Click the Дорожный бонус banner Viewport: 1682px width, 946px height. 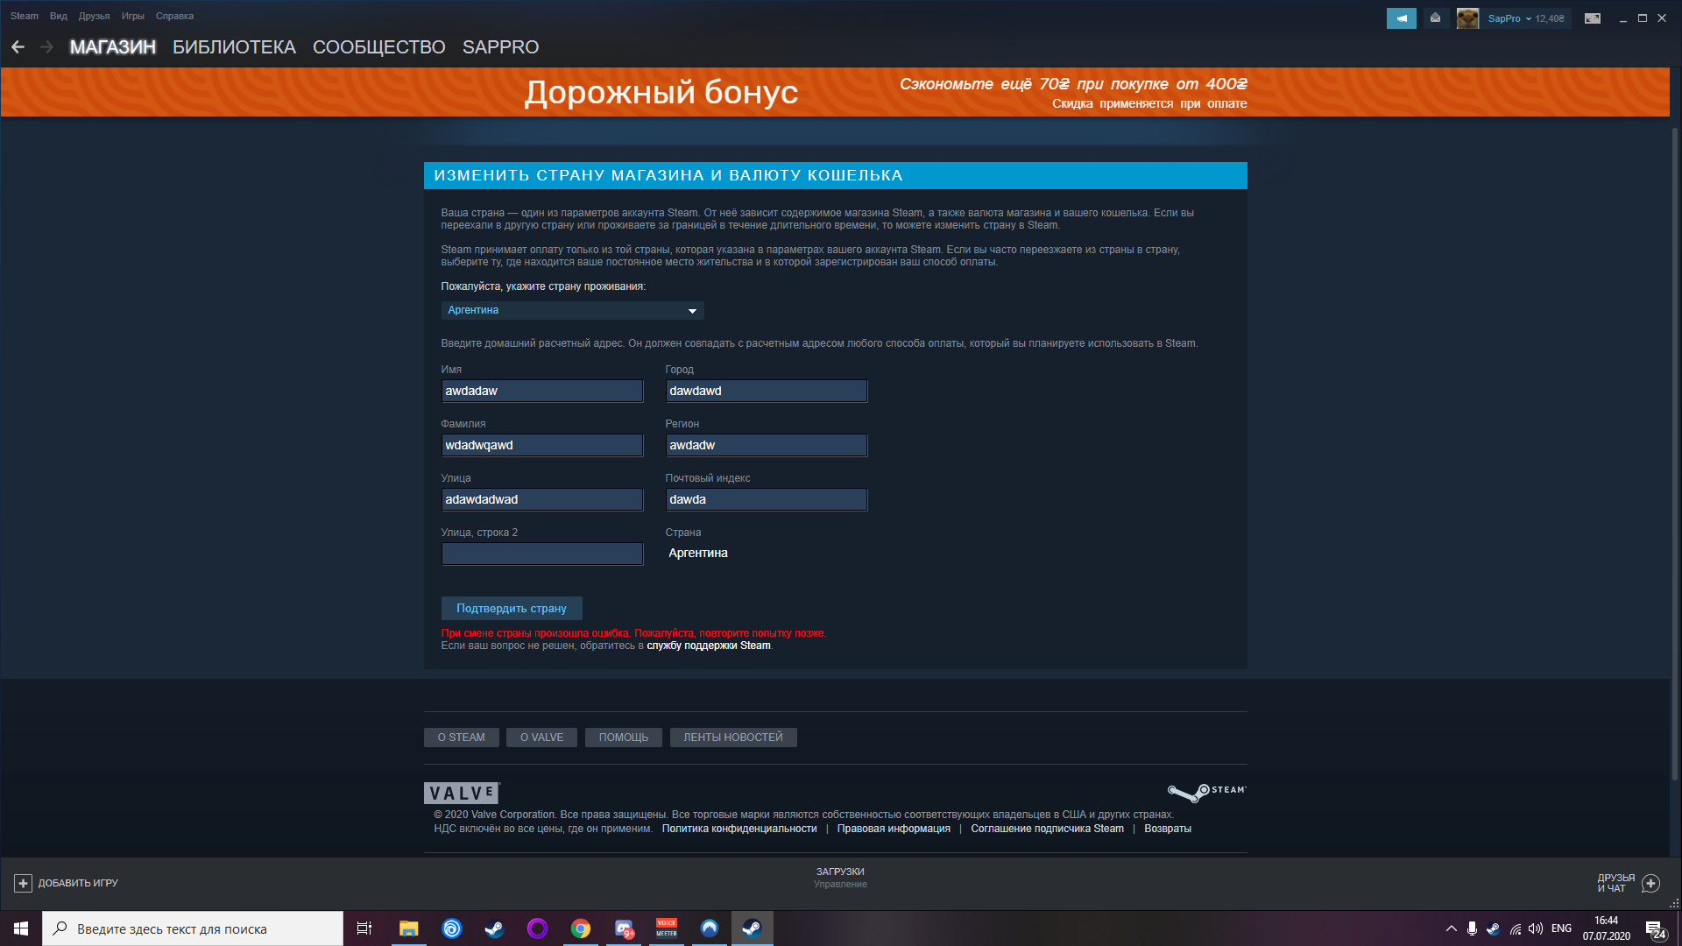835,92
